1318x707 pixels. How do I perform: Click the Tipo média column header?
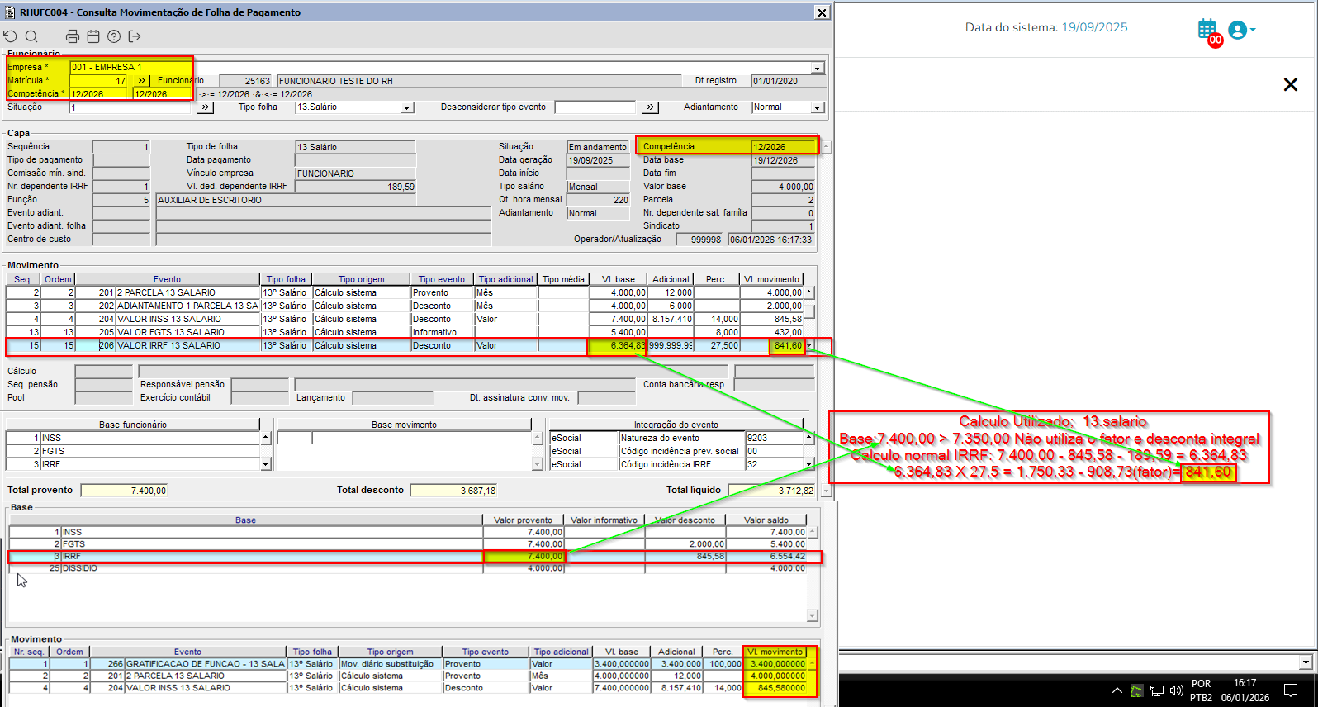tap(563, 279)
